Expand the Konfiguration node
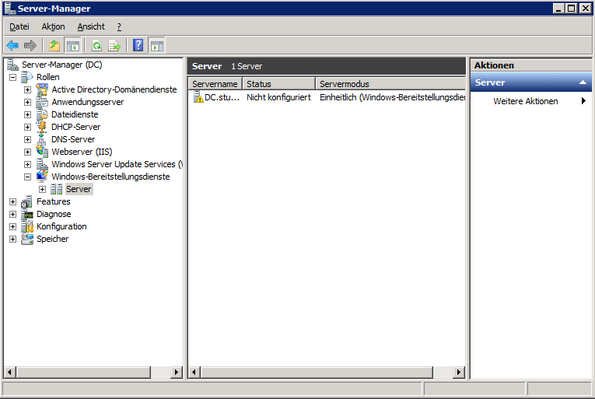 tap(13, 226)
